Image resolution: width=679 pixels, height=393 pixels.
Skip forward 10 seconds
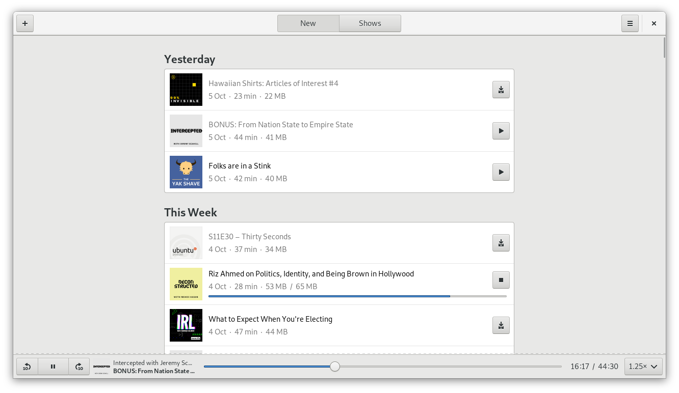tap(79, 367)
